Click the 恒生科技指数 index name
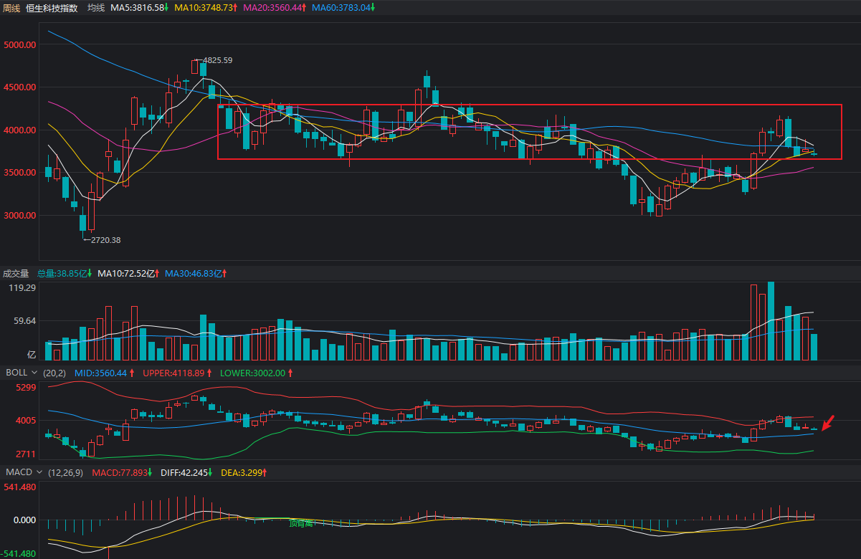The width and height of the screenshot is (861, 559). 52,8
